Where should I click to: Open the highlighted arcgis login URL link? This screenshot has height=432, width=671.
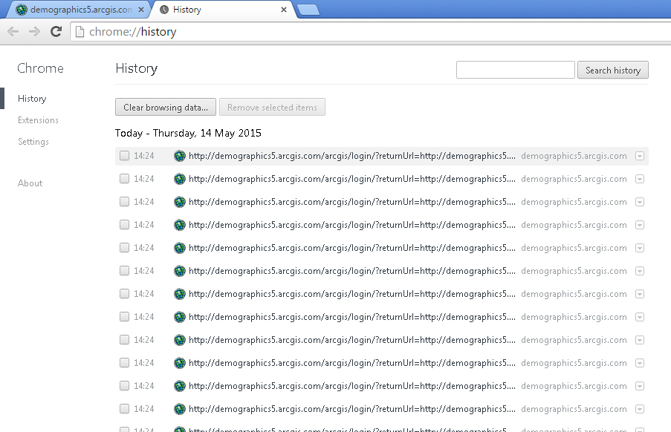coord(351,156)
